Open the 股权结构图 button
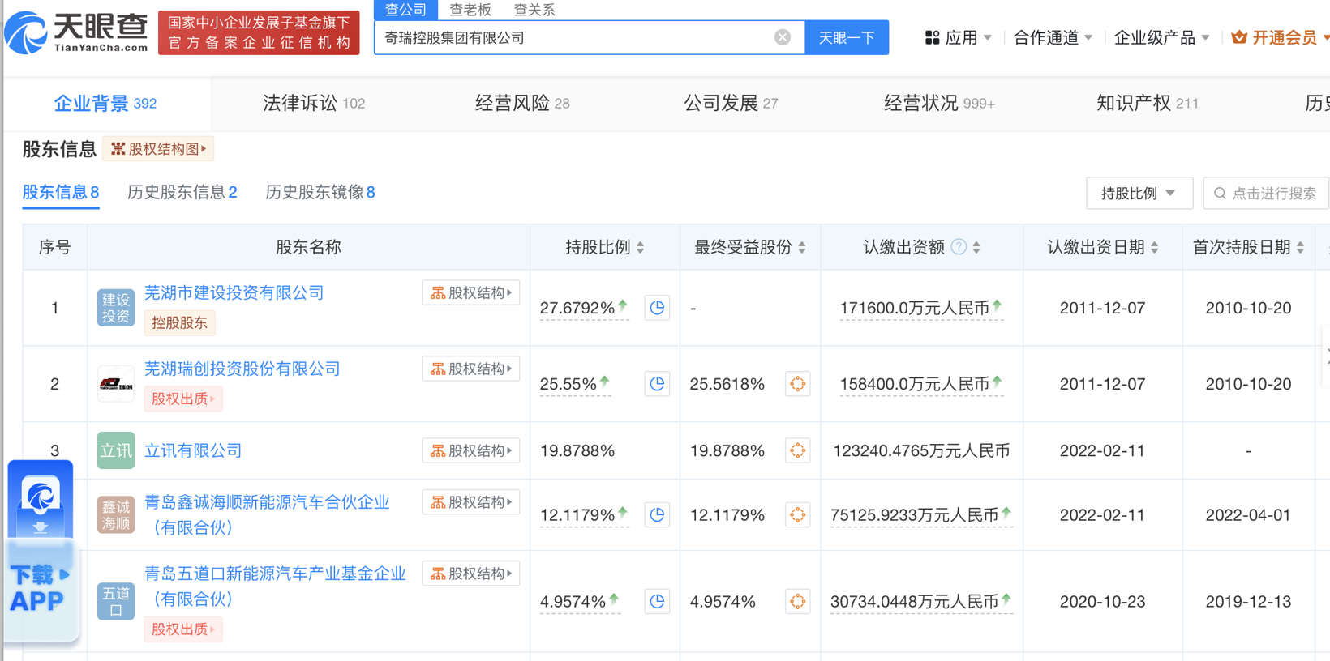Image resolution: width=1330 pixels, height=661 pixels. (x=159, y=149)
